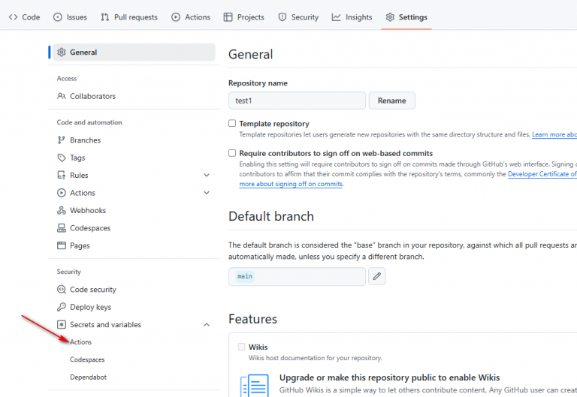This screenshot has height=397, width=577.
Task: Click the Deploy keys key icon
Action: [x=62, y=307]
